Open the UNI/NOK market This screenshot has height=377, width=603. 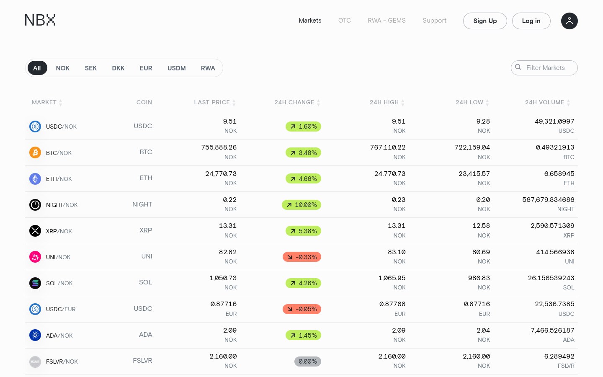point(58,257)
